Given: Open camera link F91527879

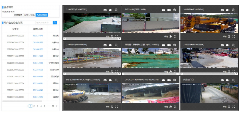Looking at the screenshot, I should click(x=38, y=36).
